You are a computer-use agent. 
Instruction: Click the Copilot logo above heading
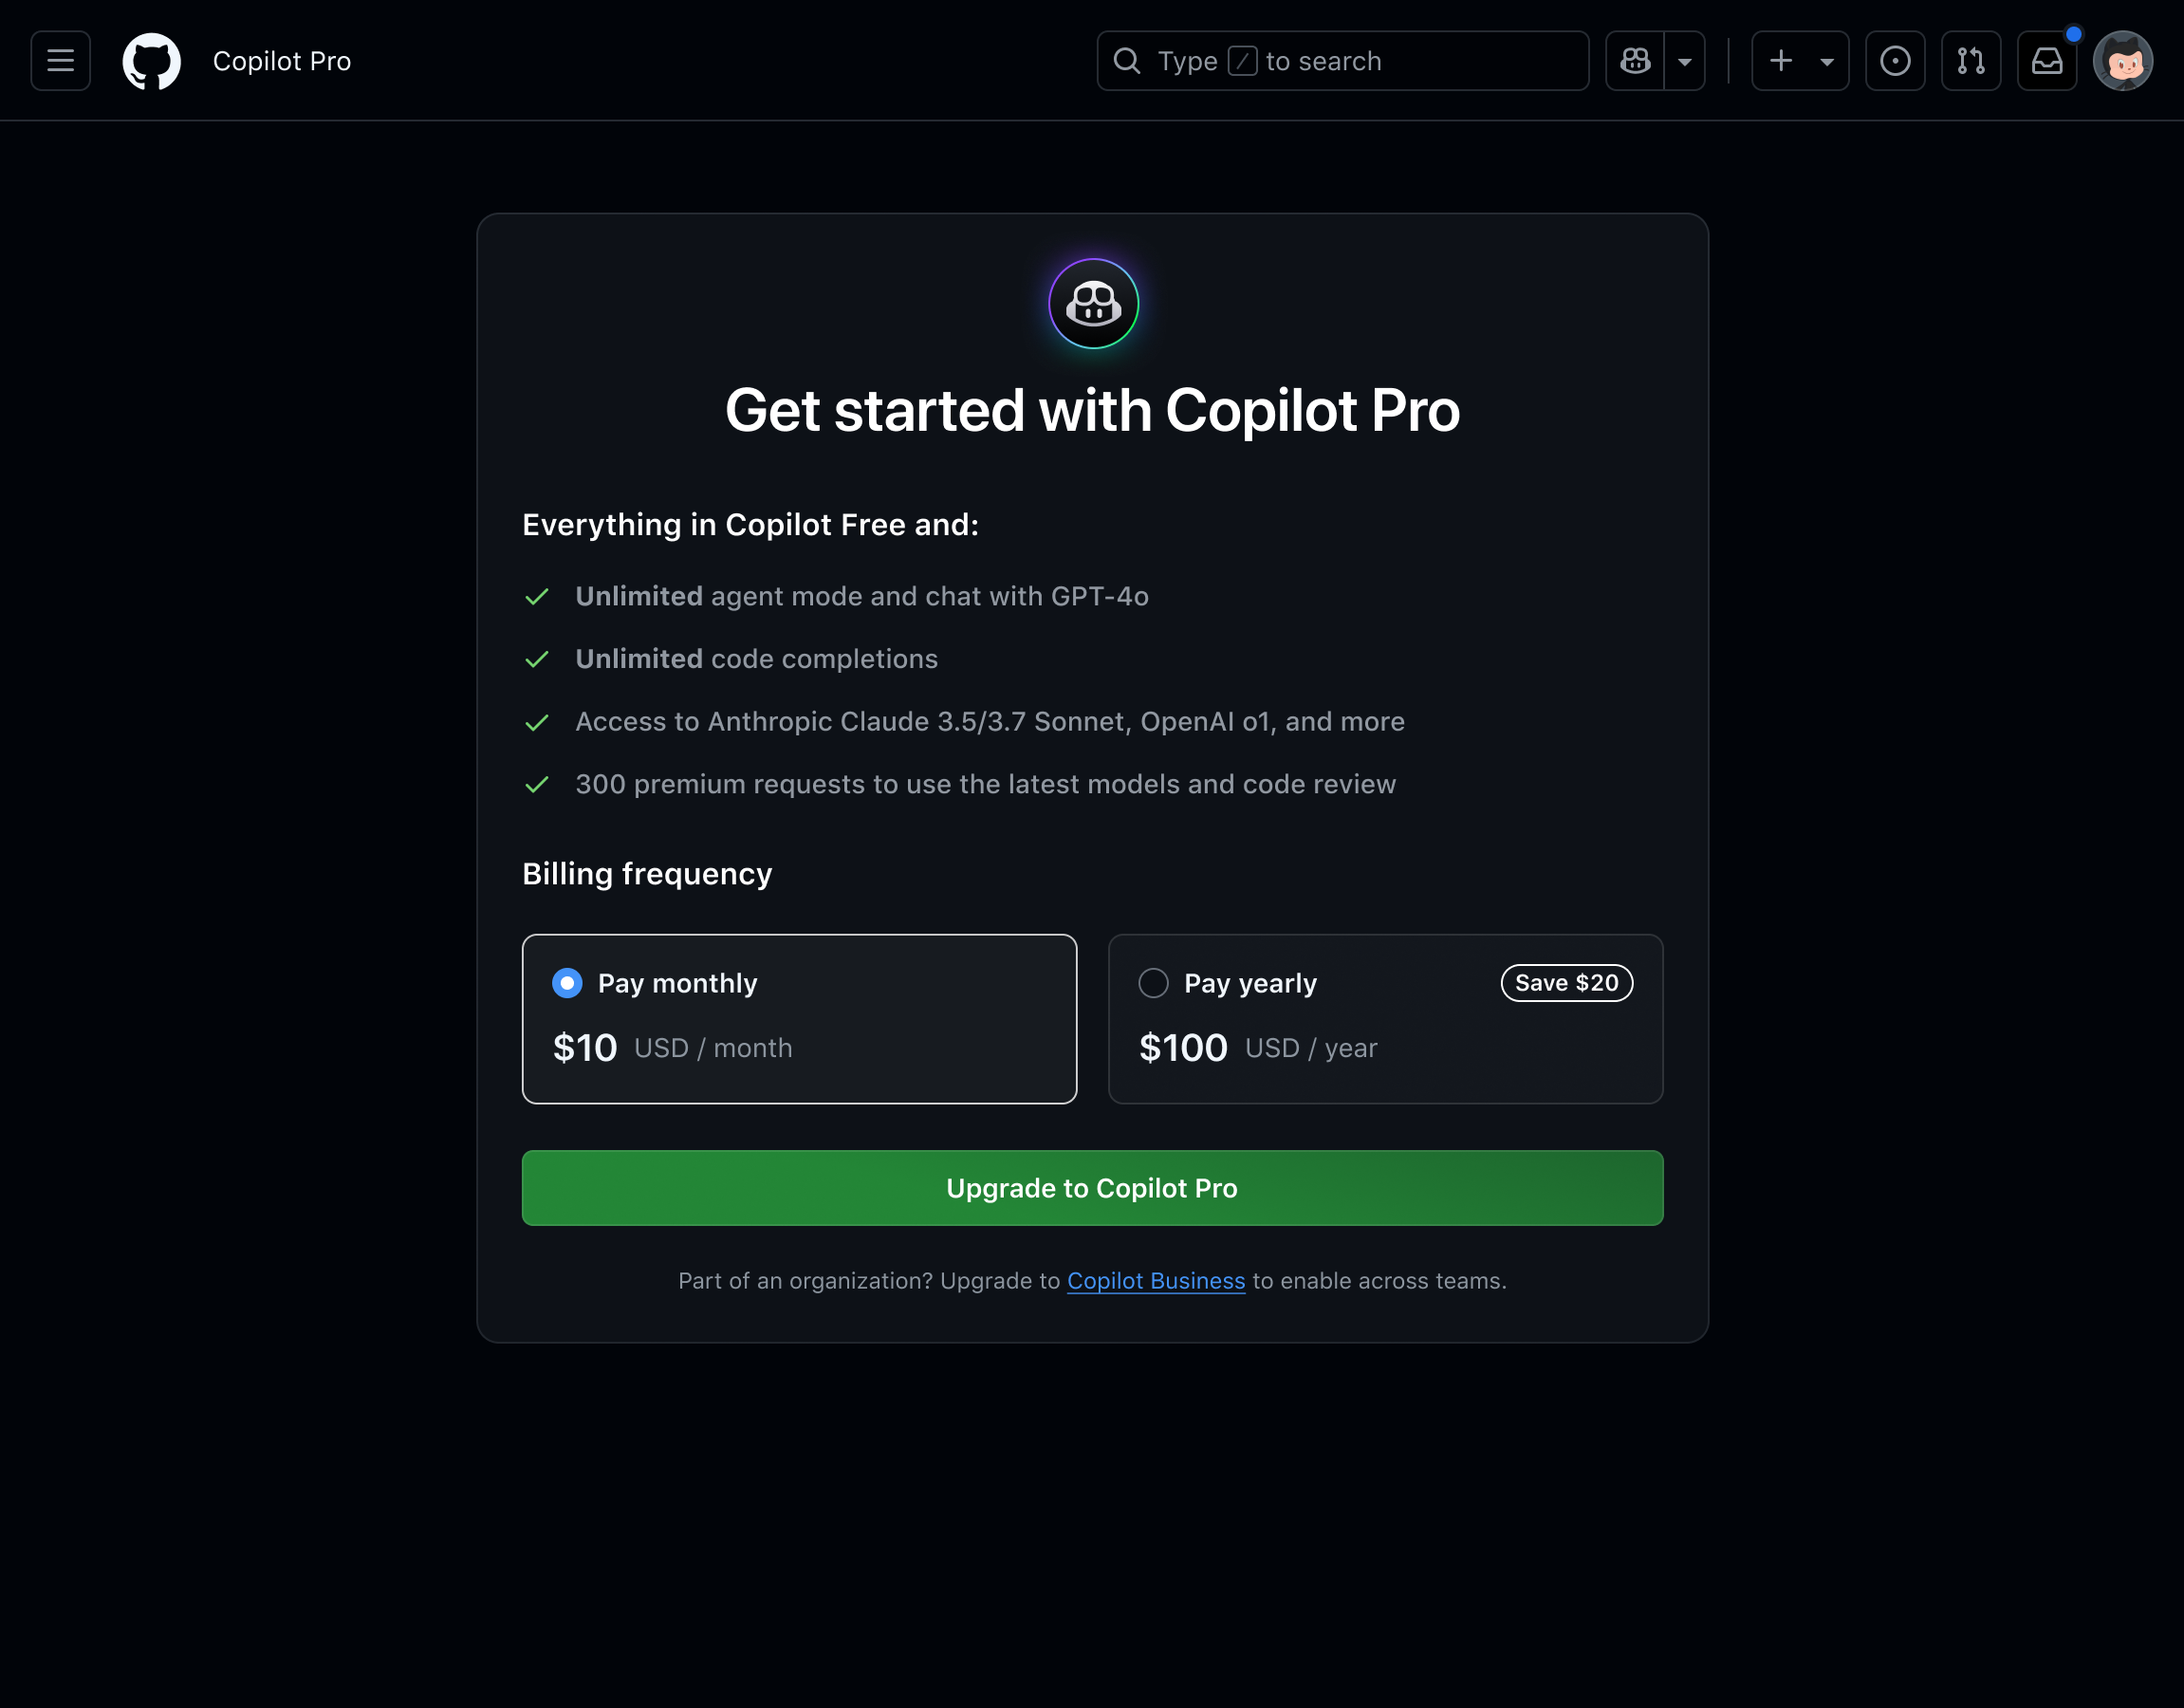pyautogui.click(x=1092, y=303)
